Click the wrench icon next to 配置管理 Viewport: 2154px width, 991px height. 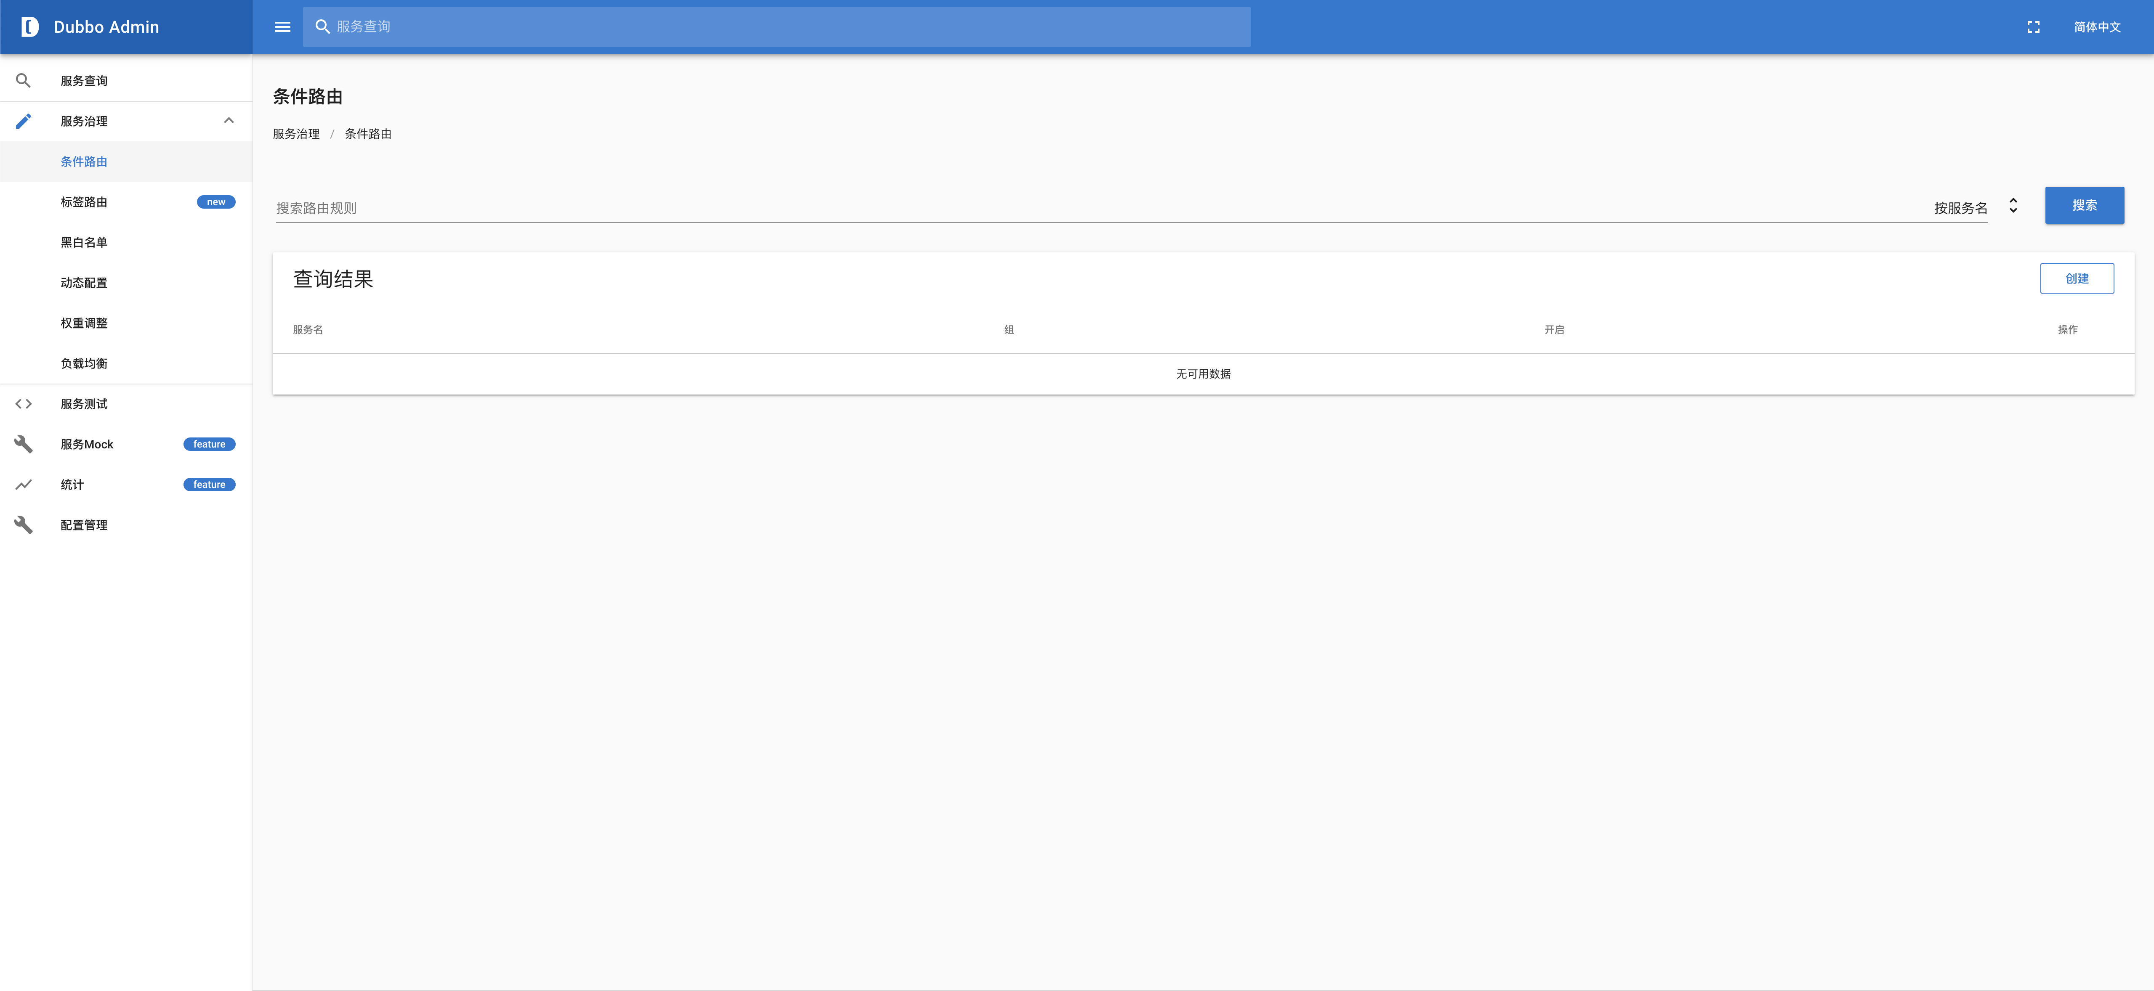pos(24,525)
